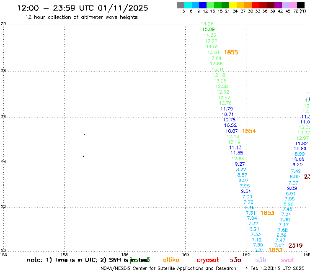The image size is (310, 272).
Task: Select the blue reading 10.66
Action: [x=298, y=159]
